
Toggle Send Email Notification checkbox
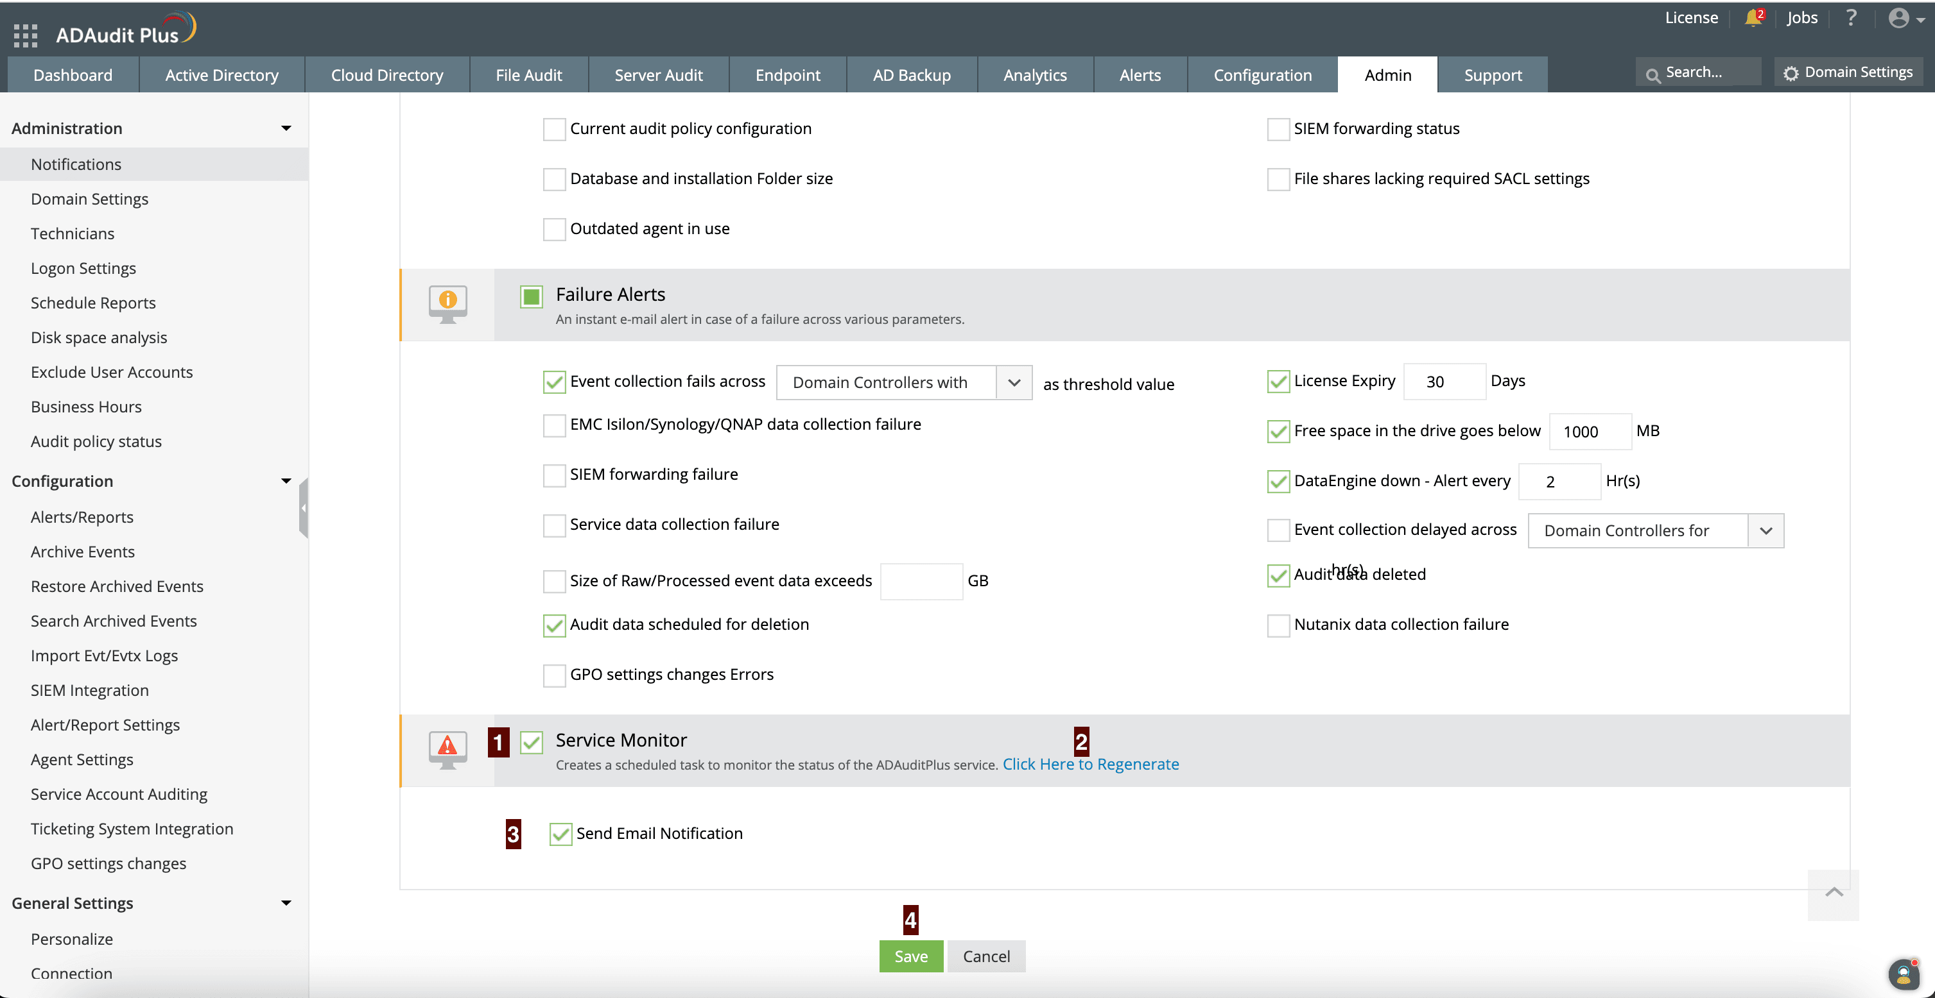(x=560, y=834)
